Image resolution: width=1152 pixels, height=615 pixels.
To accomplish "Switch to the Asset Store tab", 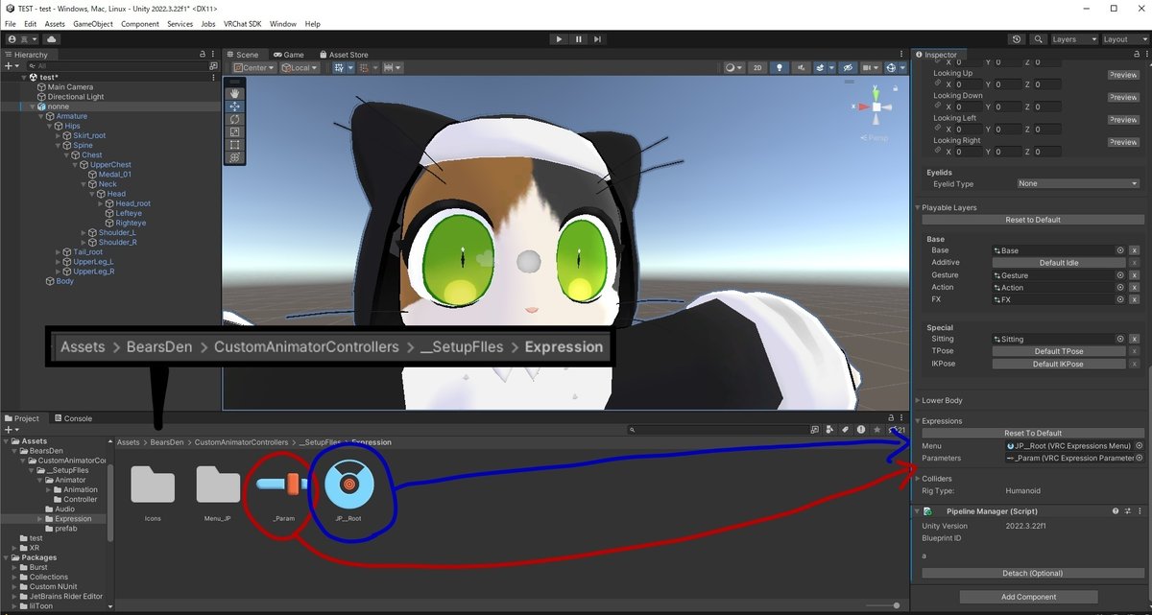I will [x=344, y=55].
